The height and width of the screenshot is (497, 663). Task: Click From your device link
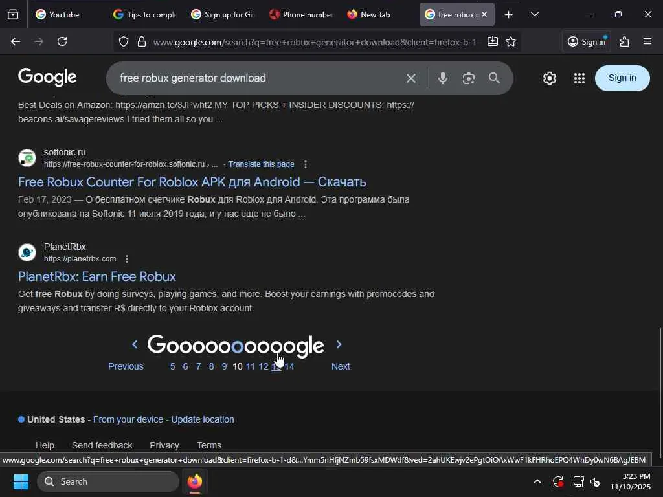click(128, 419)
